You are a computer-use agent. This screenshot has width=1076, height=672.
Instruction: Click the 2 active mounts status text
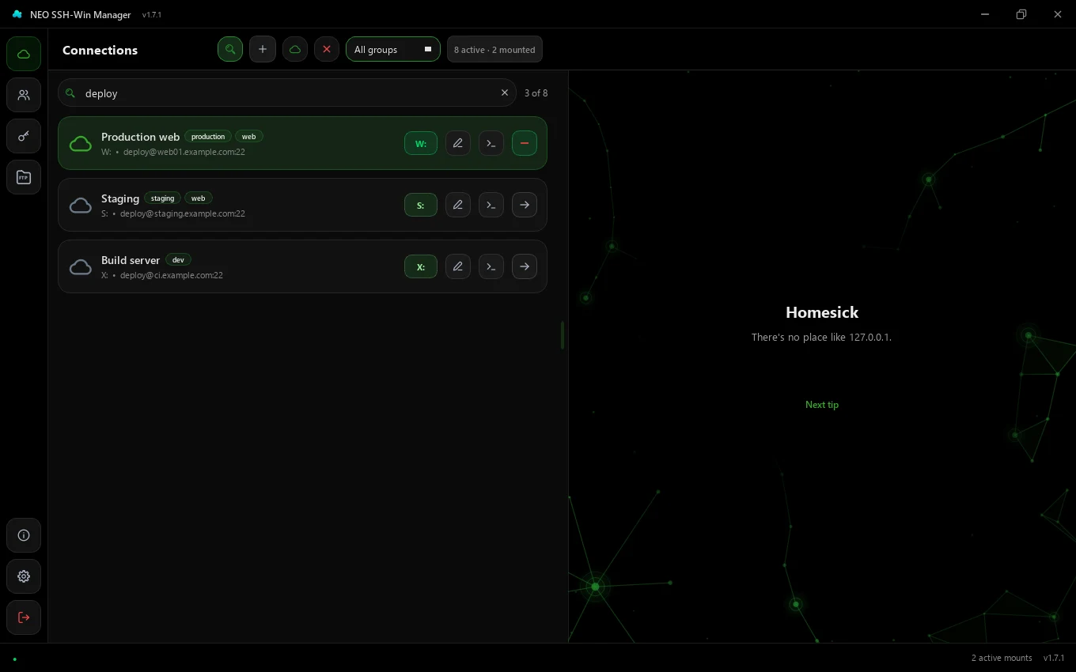point(1002,658)
